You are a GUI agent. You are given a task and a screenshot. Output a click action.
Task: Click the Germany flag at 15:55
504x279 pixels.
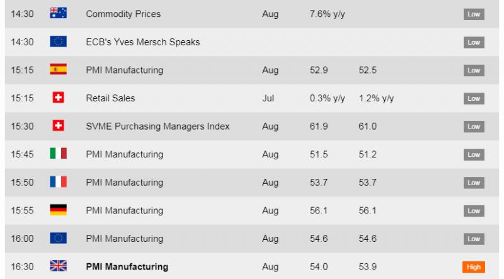pyautogui.click(x=58, y=210)
